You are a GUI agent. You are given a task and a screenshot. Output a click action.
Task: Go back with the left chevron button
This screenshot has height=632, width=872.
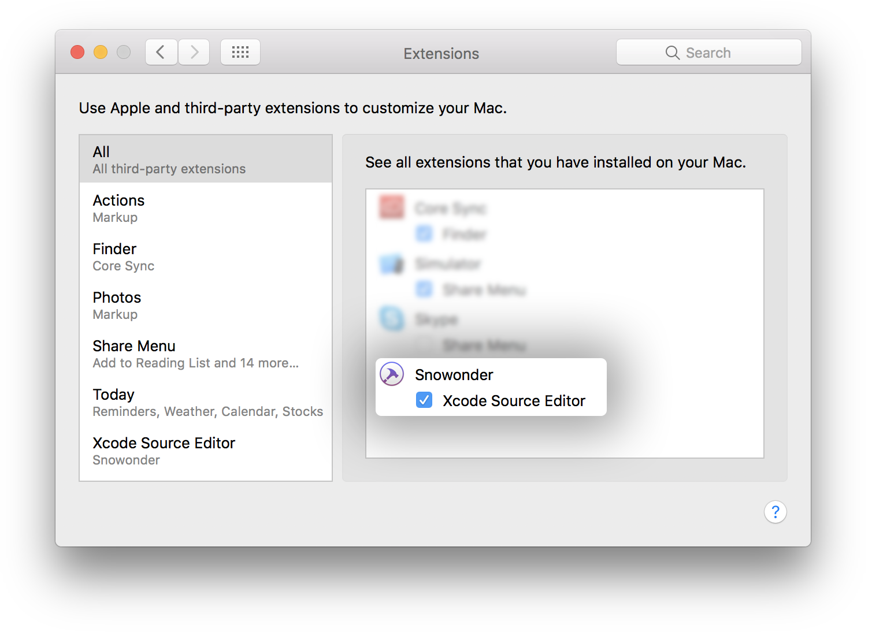(161, 53)
